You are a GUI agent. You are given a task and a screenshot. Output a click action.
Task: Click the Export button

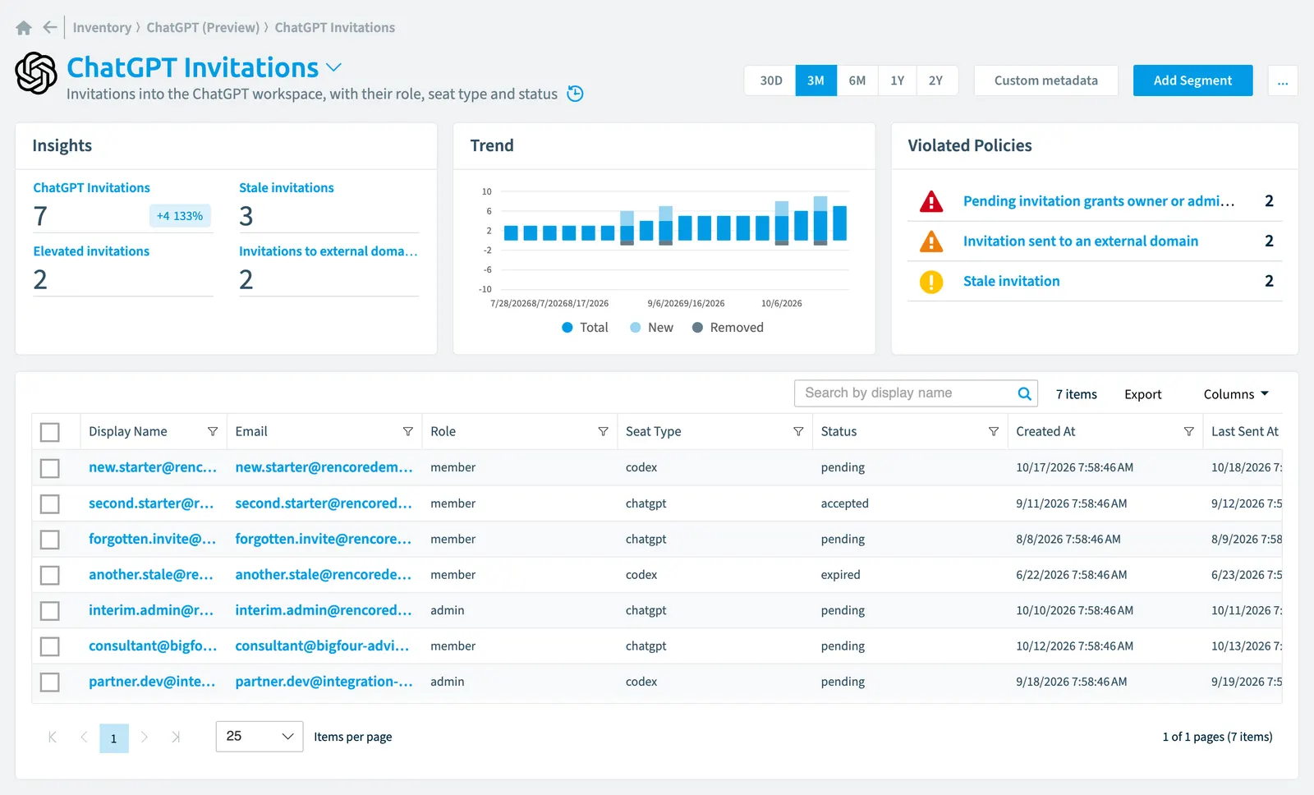[1143, 394]
